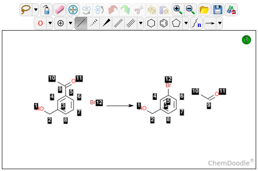Click the zoom out magnifier

point(190,10)
